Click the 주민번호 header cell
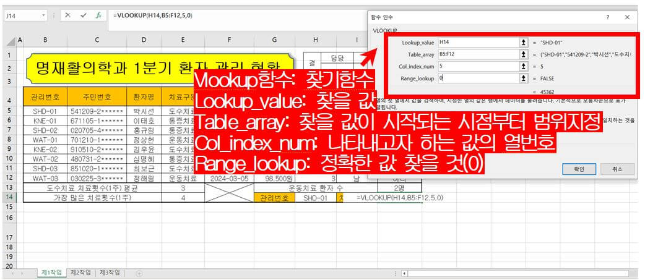 (97, 97)
